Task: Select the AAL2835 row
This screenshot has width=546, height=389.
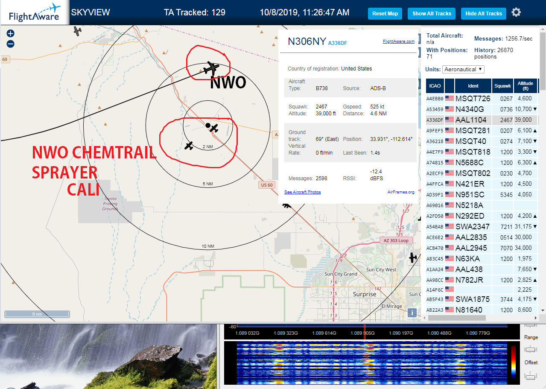Action: click(482, 237)
